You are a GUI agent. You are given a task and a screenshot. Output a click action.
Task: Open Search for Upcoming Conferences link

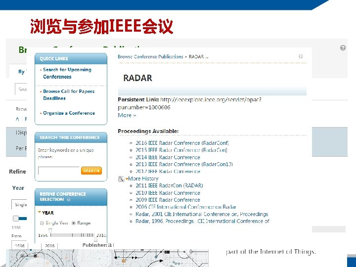click(67, 73)
